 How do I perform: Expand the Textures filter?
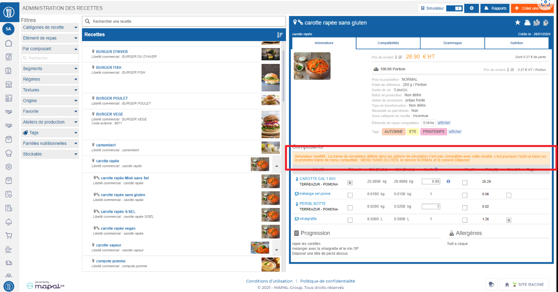pos(50,90)
